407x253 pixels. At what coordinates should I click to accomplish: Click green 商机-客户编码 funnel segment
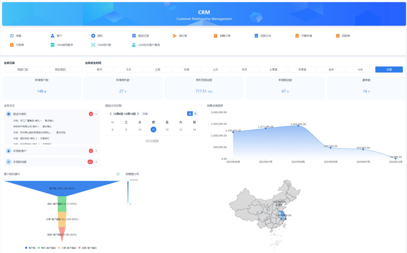[62, 204]
